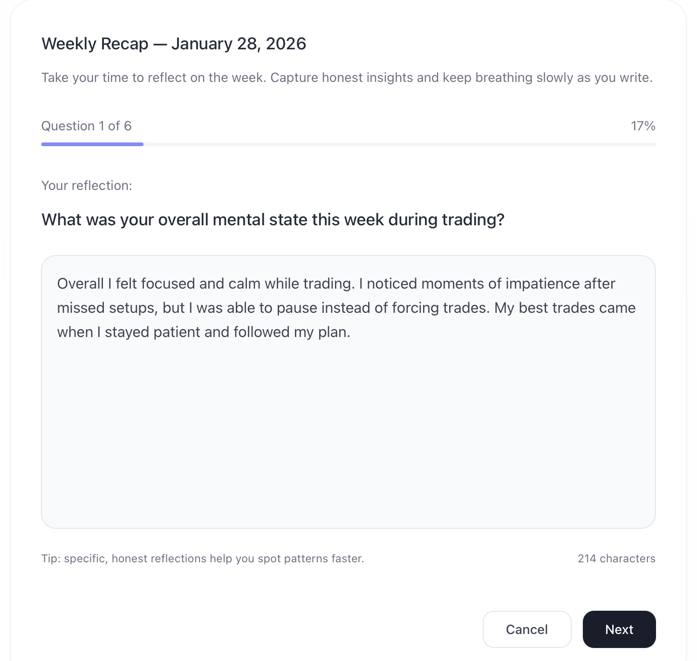The width and height of the screenshot is (697, 661).
Task: Click the take-your-time instruction text
Action: point(347,77)
